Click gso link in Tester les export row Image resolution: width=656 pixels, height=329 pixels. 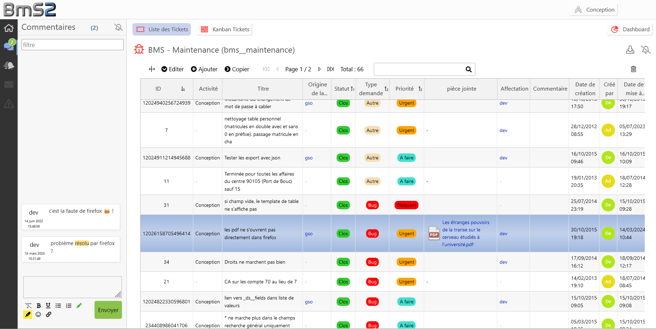pyautogui.click(x=309, y=158)
